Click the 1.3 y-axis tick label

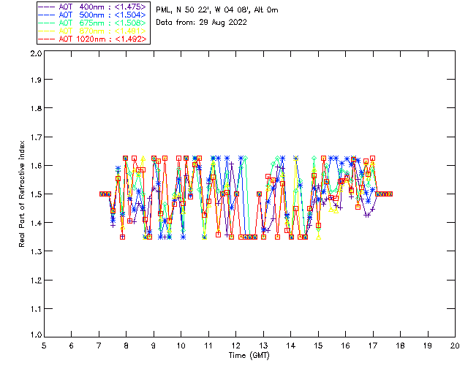(36, 251)
